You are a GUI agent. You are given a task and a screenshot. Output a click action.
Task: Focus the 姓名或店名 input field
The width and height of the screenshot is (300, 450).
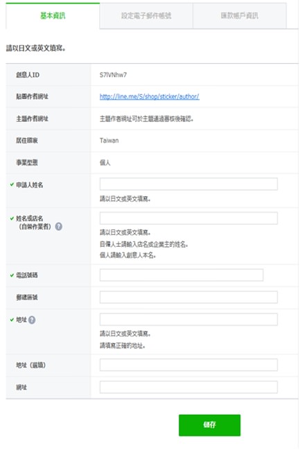pos(188,218)
